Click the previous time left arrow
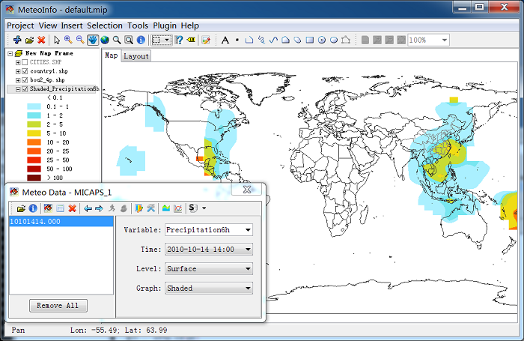Image resolution: width=524 pixels, height=341 pixels. pyautogui.click(x=88, y=208)
